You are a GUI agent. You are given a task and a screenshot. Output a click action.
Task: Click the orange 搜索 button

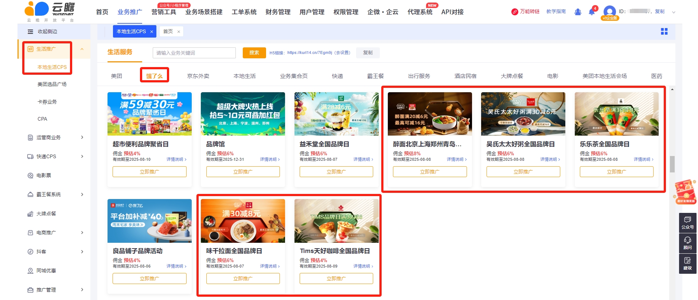pyautogui.click(x=254, y=53)
